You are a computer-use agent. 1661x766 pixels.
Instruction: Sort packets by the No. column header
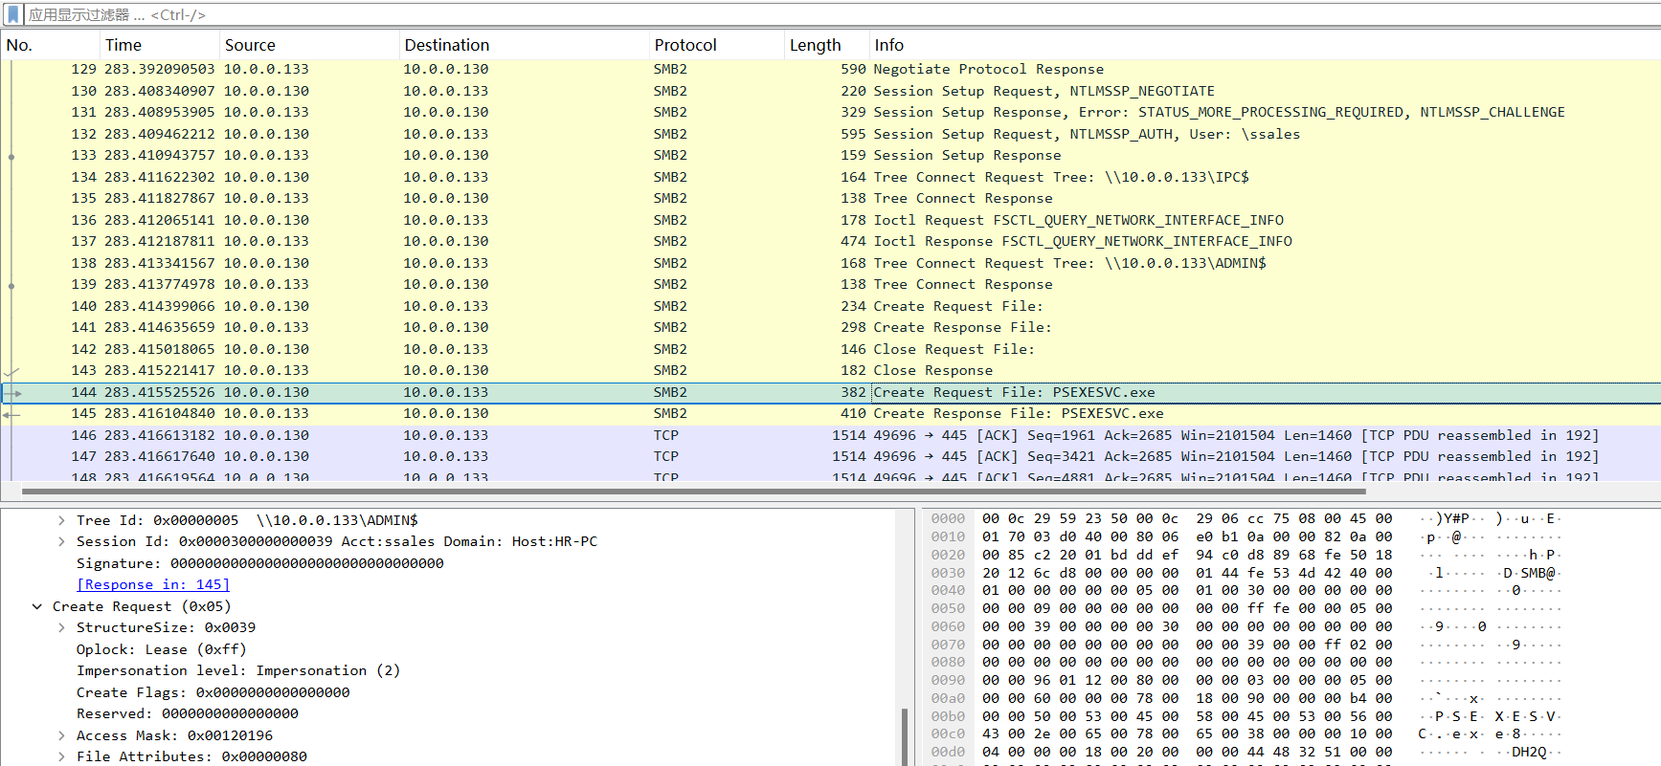point(50,45)
